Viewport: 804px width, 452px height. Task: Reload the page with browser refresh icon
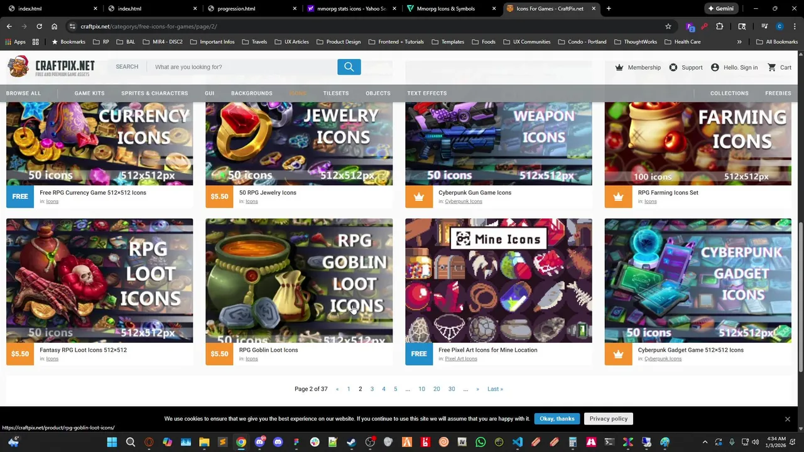(x=39, y=26)
